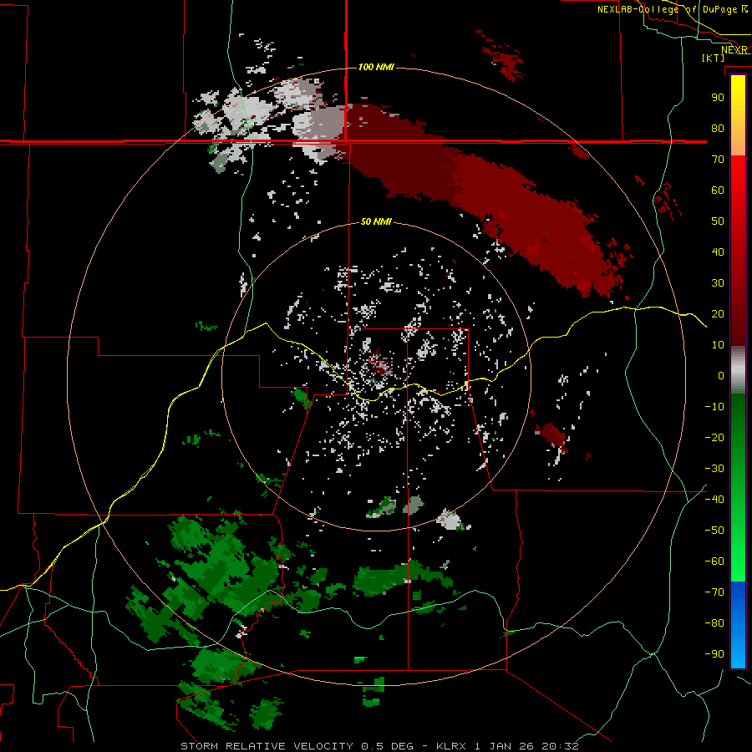
Task: Click the NEXR label above the legend
Action: point(734,50)
